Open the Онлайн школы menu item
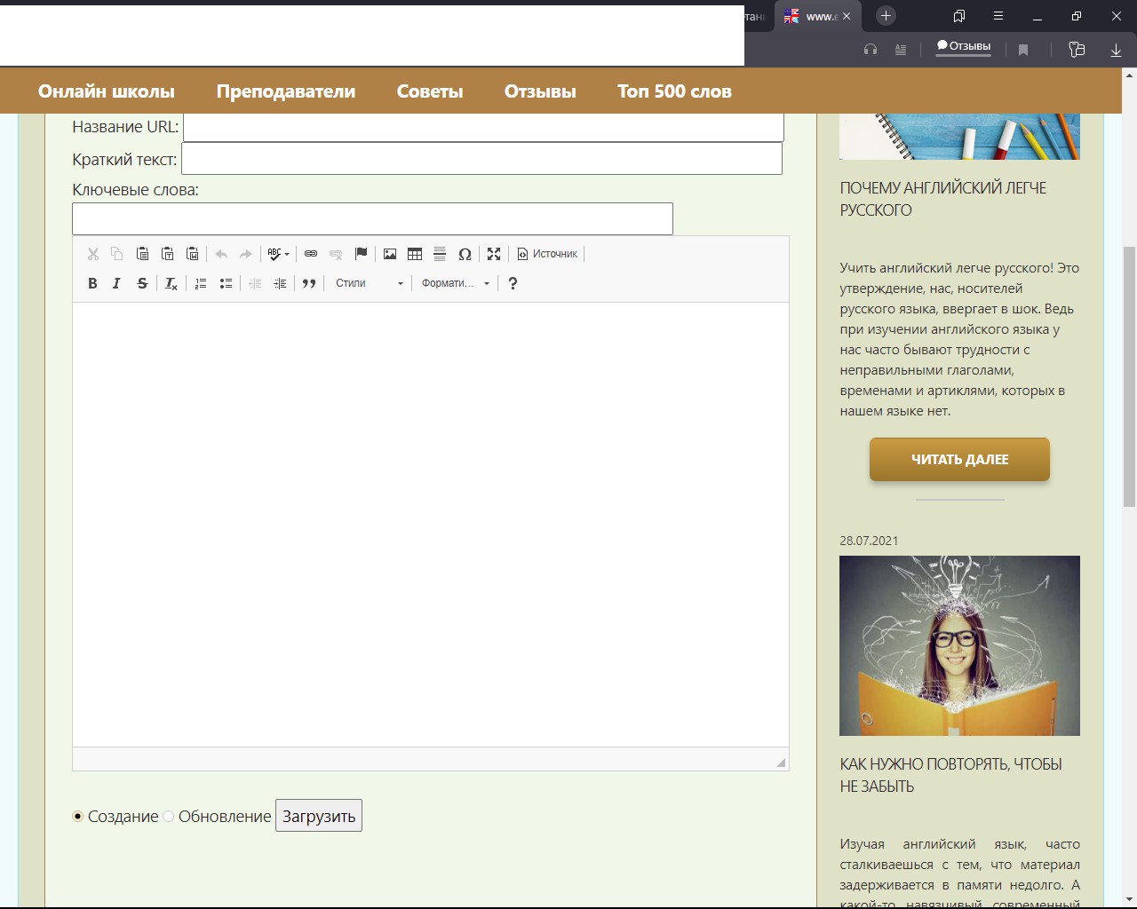The image size is (1137, 909). [x=107, y=91]
